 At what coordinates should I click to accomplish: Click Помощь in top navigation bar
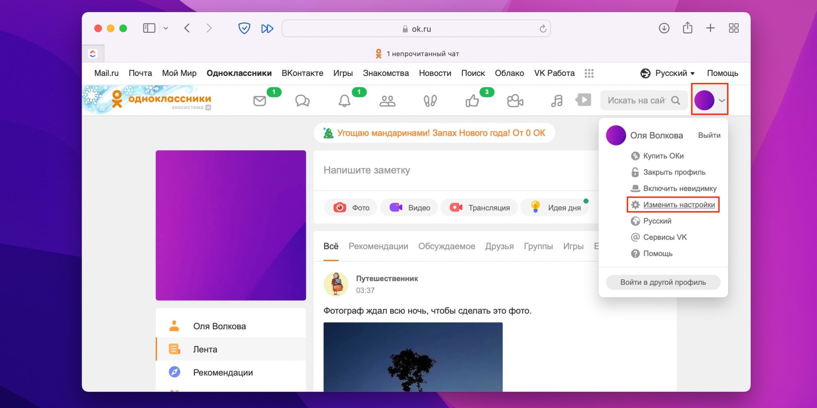[x=722, y=73]
